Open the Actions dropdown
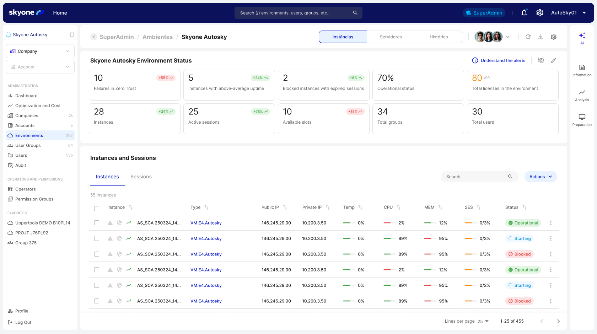The image size is (597, 334). click(540, 177)
